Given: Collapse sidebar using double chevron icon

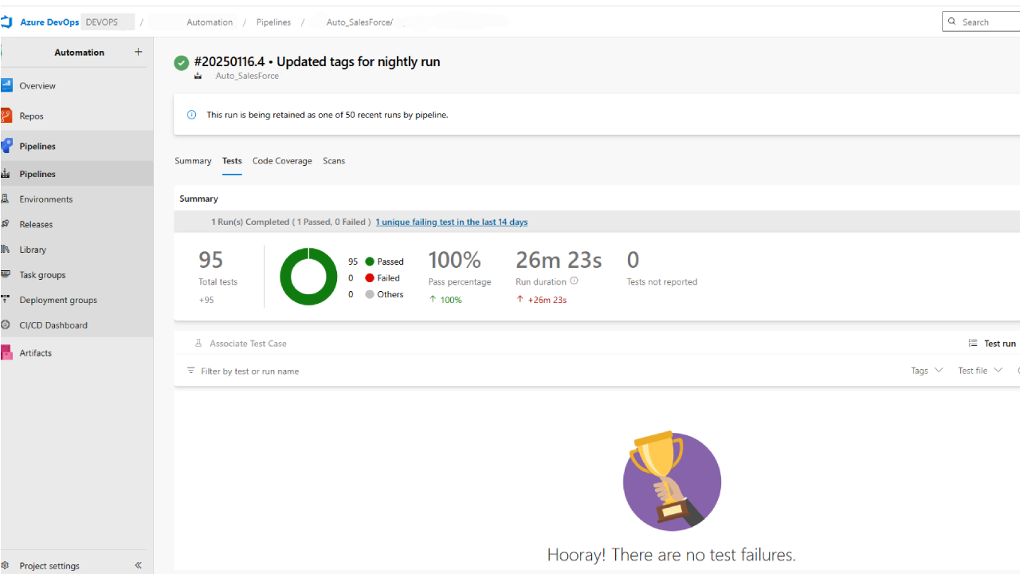Looking at the screenshot, I should coord(138,565).
